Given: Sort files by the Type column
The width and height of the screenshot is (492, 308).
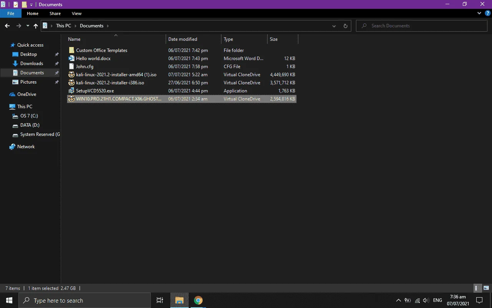Looking at the screenshot, I should point(244,39).
